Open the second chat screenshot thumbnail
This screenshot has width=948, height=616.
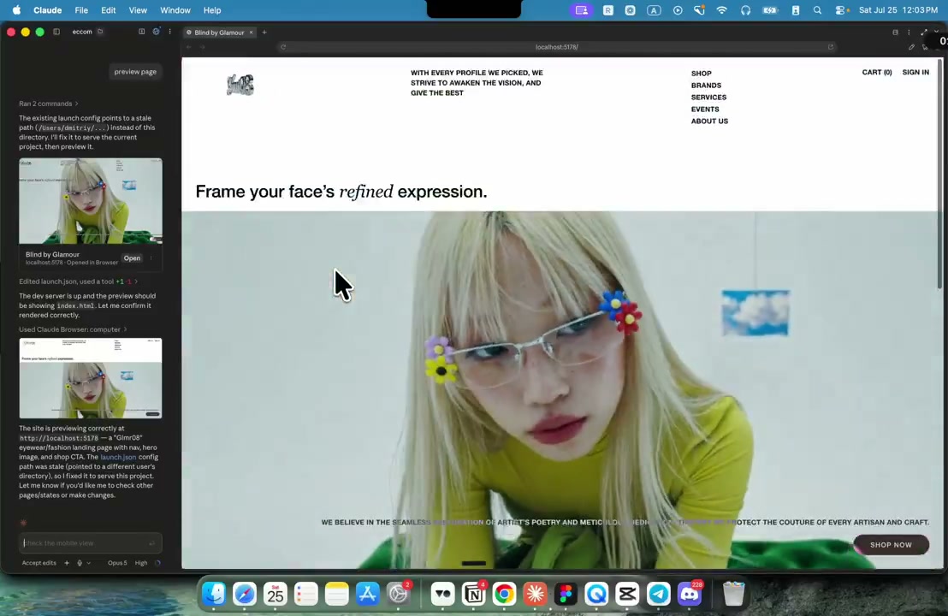tap(91, 378)
